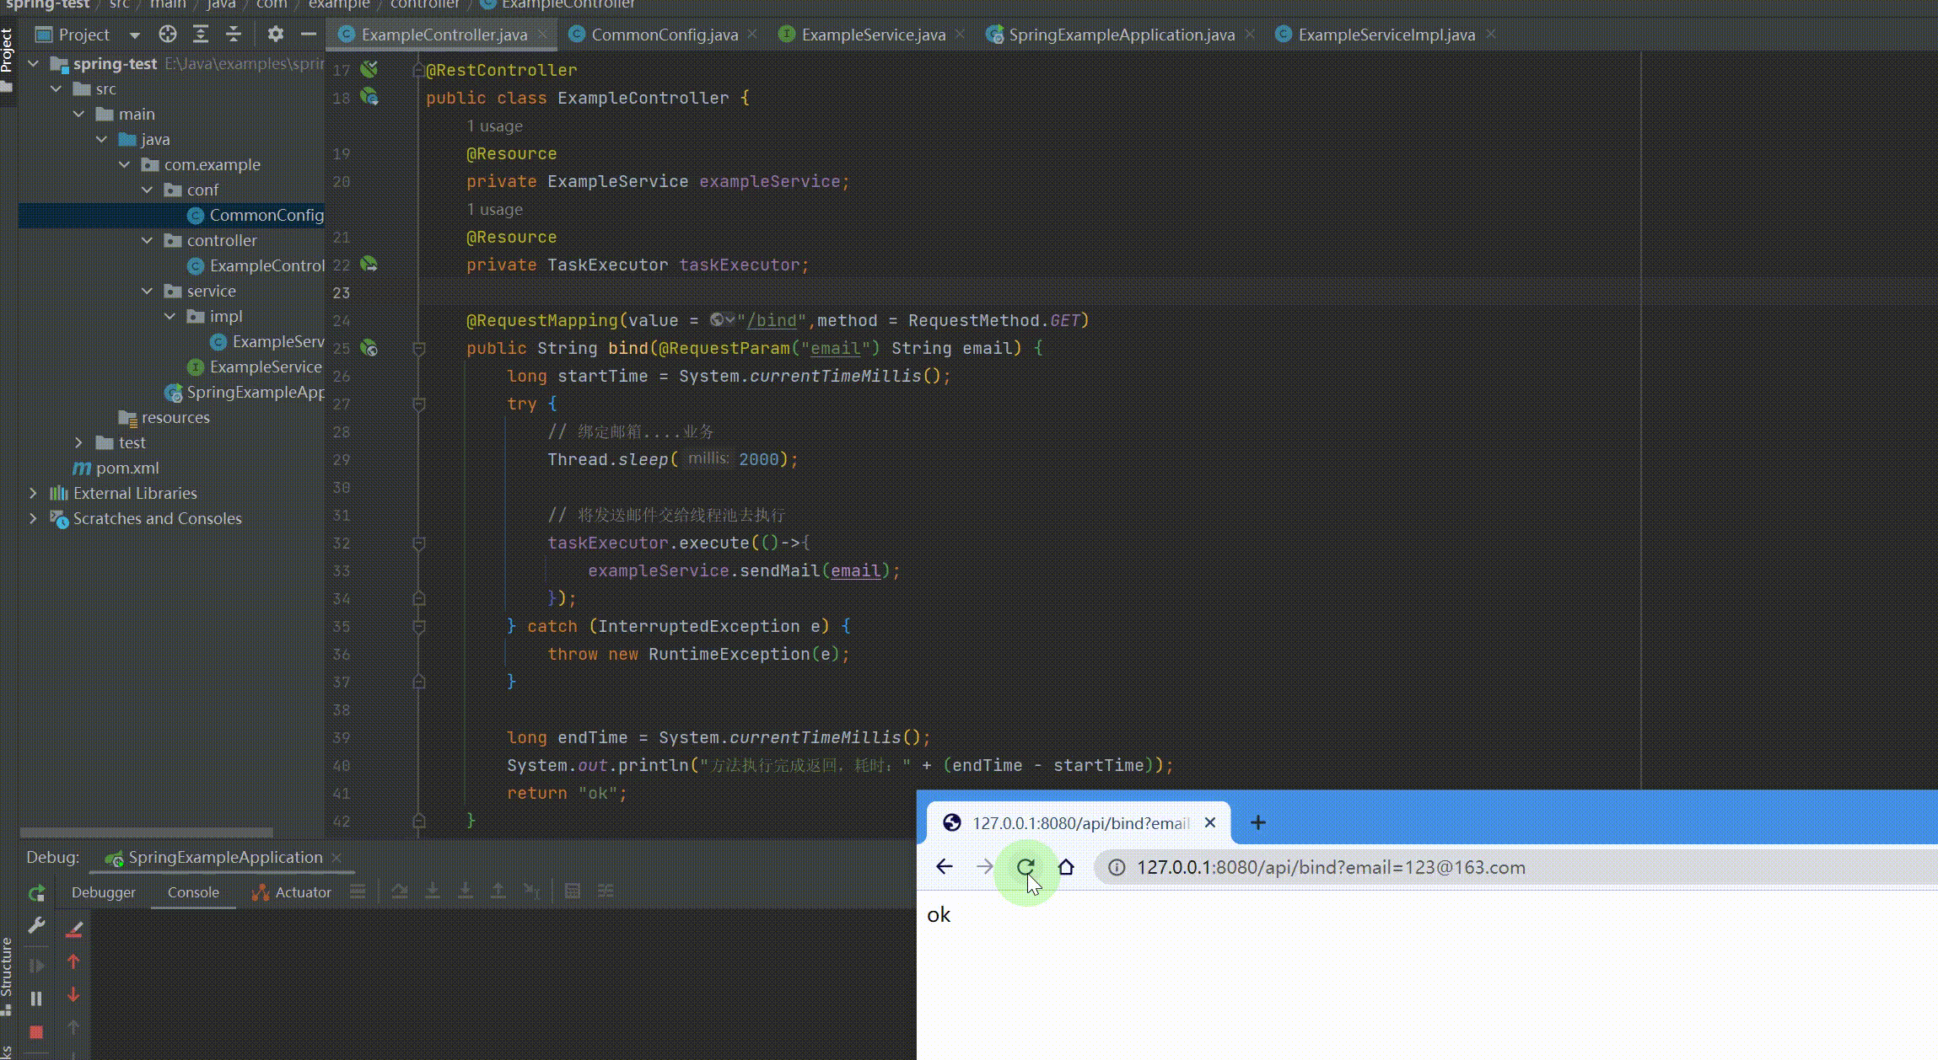Switch to the Debugger tab

coord(103,892)
